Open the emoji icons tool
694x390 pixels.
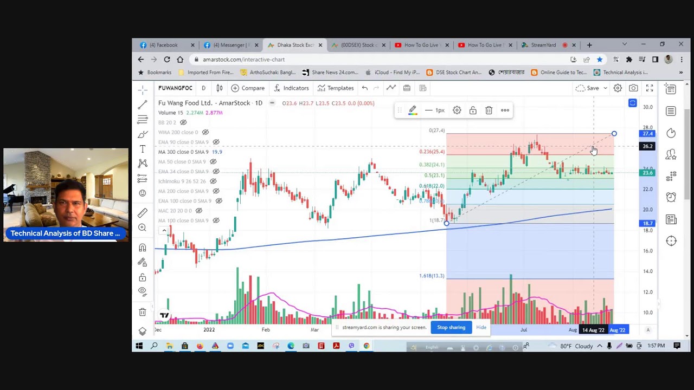(143, 193)
